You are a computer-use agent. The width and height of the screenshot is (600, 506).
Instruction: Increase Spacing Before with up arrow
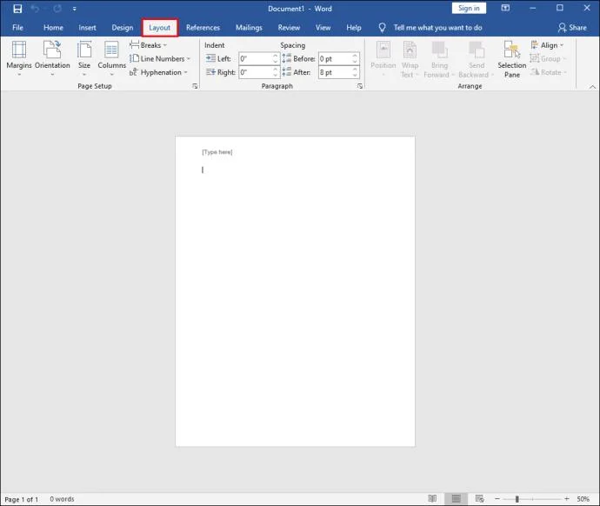click(x=355, y=56)
